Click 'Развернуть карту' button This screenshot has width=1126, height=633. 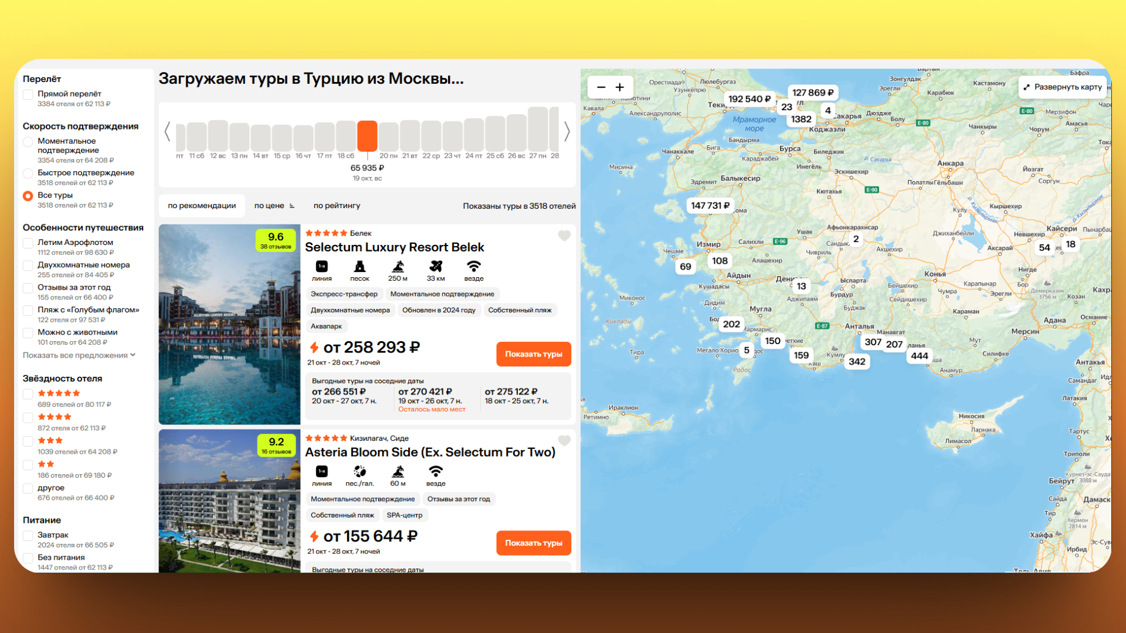[x=1063, y=87]
